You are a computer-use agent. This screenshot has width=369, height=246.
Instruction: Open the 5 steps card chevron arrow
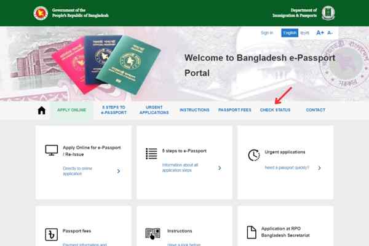pyautogui.click(x=220, y=168)
